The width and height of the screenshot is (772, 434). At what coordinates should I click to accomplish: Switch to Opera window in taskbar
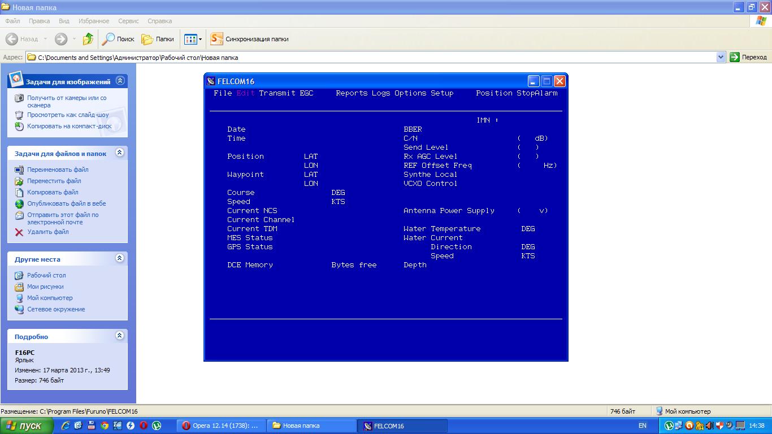[x=220, y=426]
